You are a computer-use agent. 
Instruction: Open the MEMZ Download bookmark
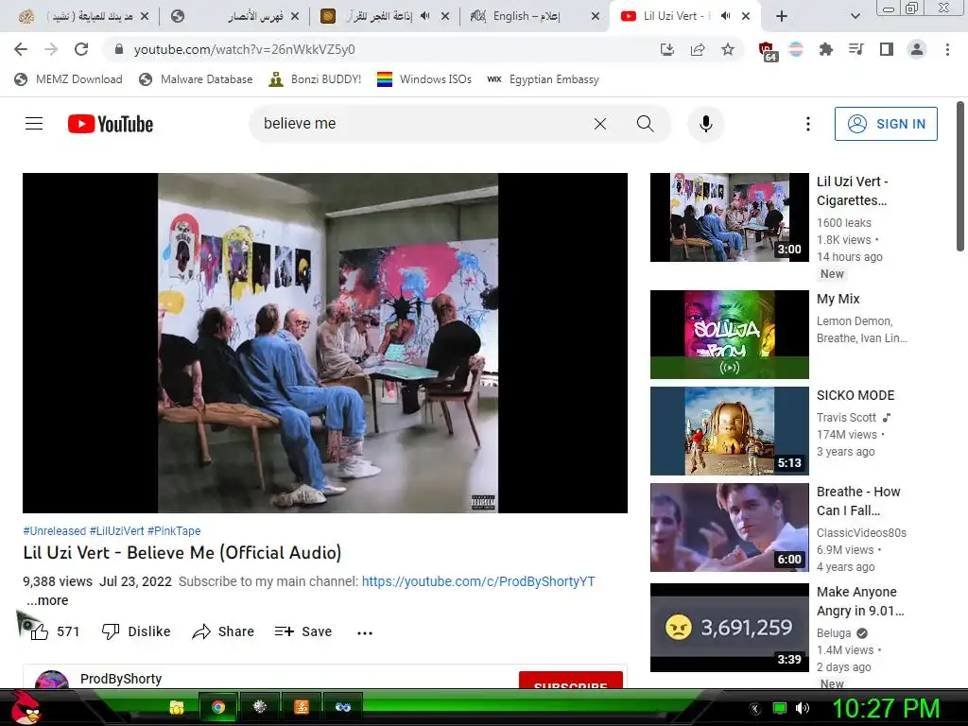[68, 79]
